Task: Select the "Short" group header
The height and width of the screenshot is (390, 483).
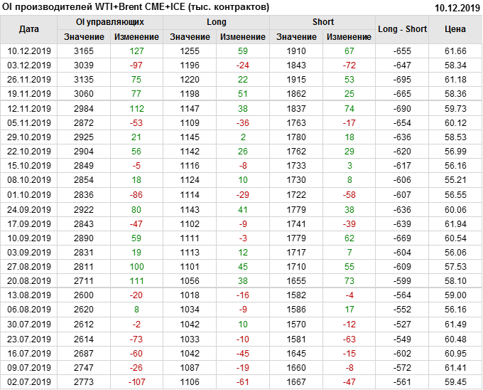Action: pyautogui.click(x=323, y=22)
